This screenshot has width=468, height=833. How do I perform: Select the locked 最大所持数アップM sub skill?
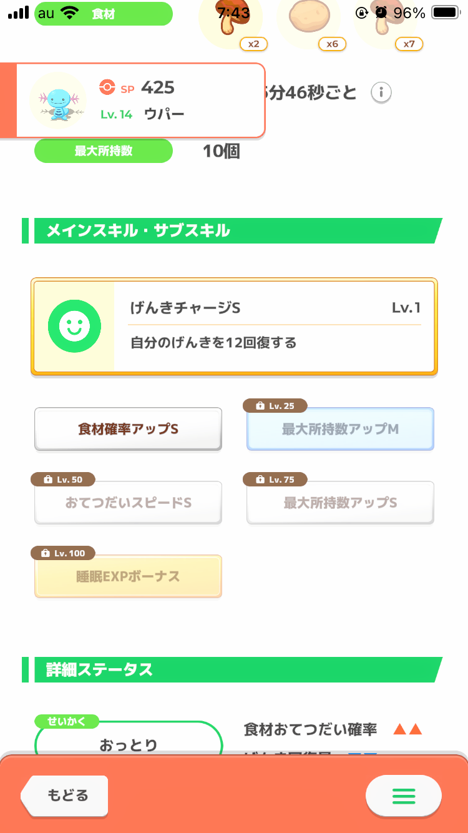click(x=340, y=429)
